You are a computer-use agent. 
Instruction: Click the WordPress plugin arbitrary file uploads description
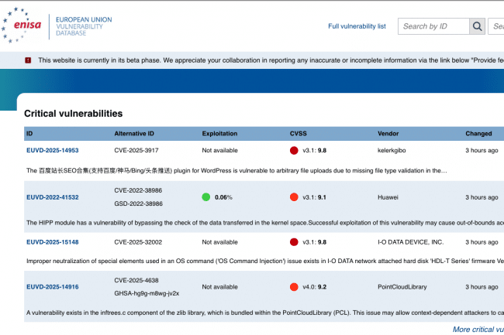coord(236,170)
